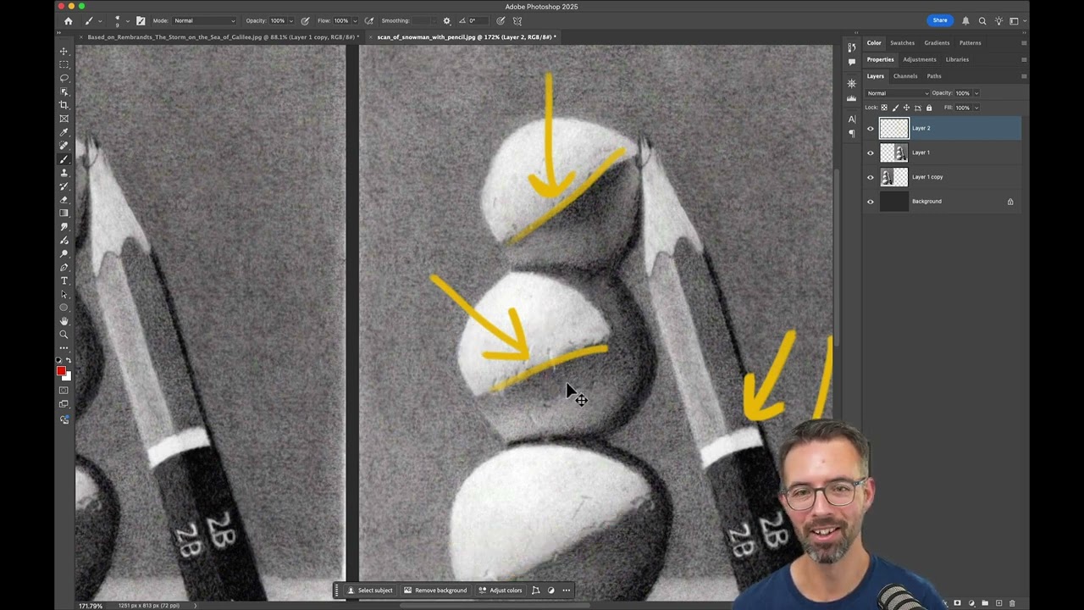The width and height of the screenshot is (1084, 610).
Task: Open the layer Opacity dropdown arrow
Action: pos(976,93)
